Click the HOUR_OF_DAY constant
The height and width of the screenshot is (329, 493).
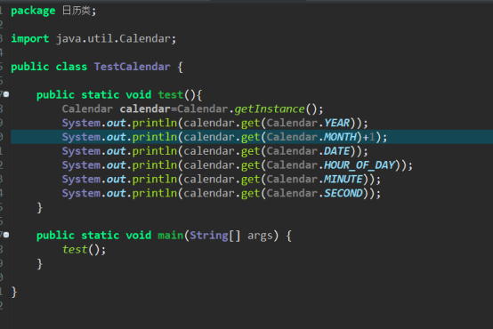pyautogui.click(x=360, y=165)
